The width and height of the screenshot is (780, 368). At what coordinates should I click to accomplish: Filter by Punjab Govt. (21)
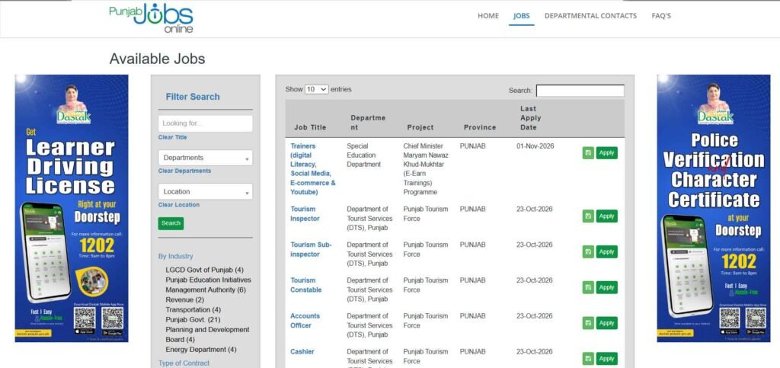pos(193,320)
